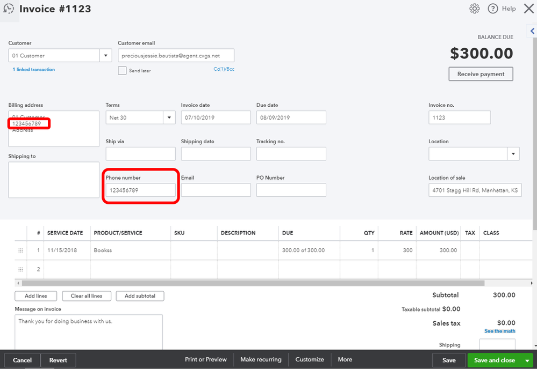Click the Invoice no. field
Screen dimensions: 537x369
click(x=459, y=117)
